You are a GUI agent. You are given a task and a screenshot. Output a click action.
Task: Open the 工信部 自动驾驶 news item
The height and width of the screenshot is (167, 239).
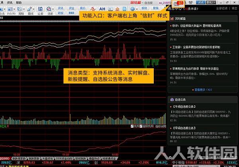pyautogui.click(x=196, y=47)
